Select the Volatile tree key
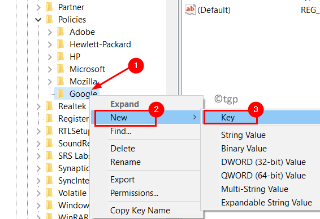The width and height of the screenshot is (320, 219). click(x=72, y=193)
